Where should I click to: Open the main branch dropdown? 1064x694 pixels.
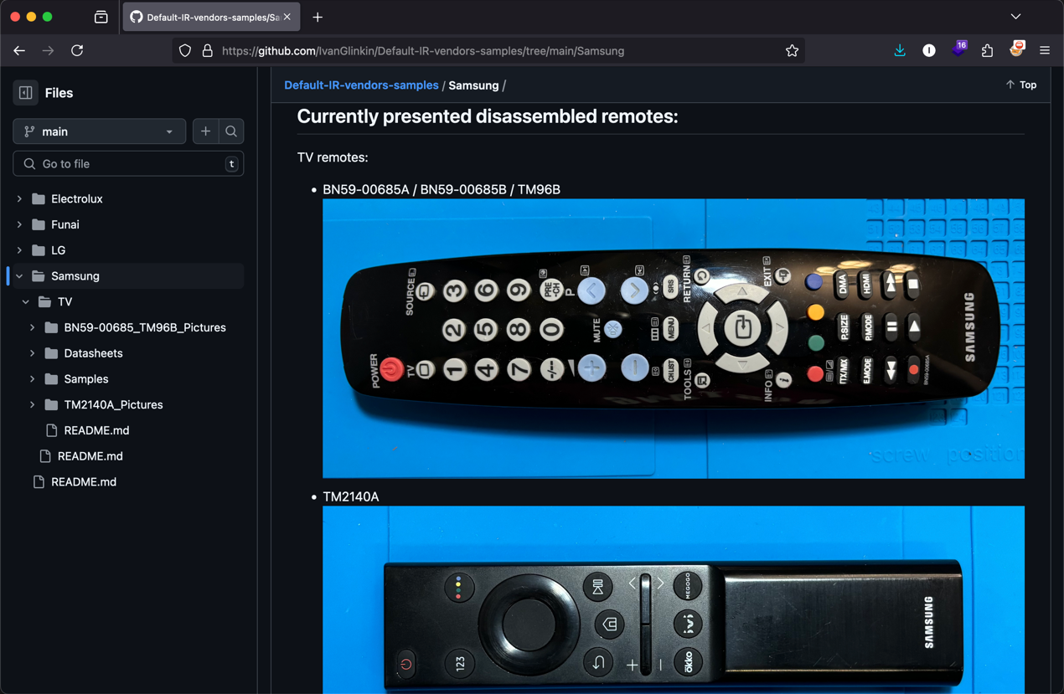coord(99,131)
